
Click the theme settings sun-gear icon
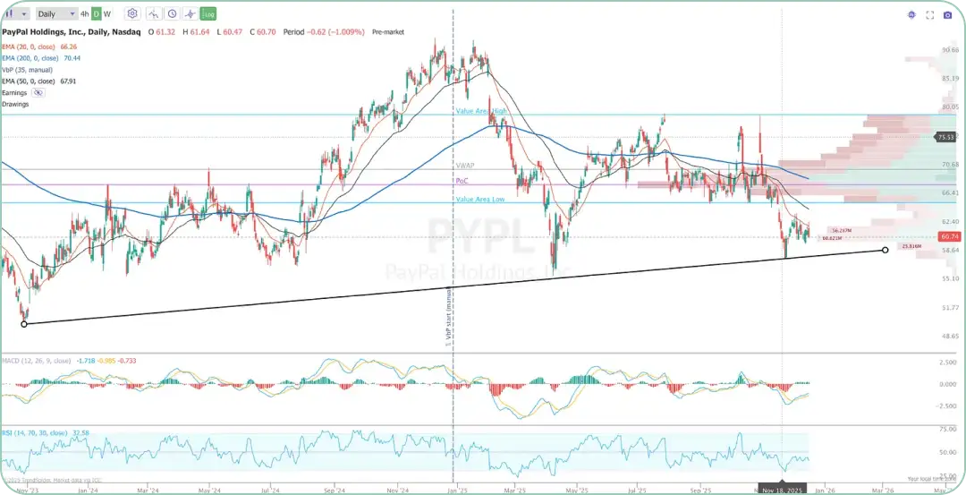[x=911, y=15]
